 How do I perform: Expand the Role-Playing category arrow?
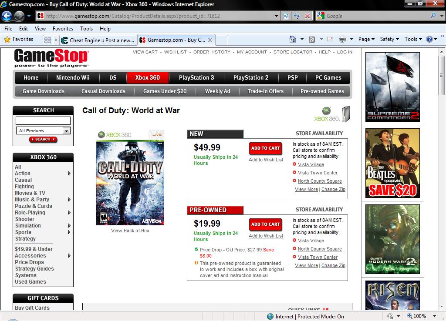coord(69,213)
